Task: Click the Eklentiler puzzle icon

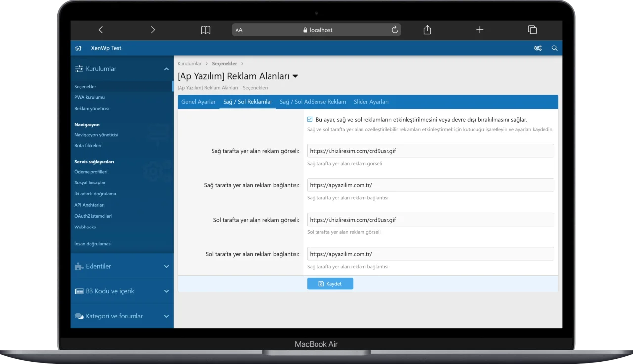Action: (x=79, y=266)
